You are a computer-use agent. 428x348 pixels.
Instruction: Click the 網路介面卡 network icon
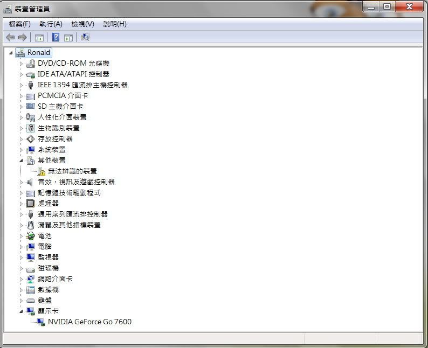tap(31, 279)
